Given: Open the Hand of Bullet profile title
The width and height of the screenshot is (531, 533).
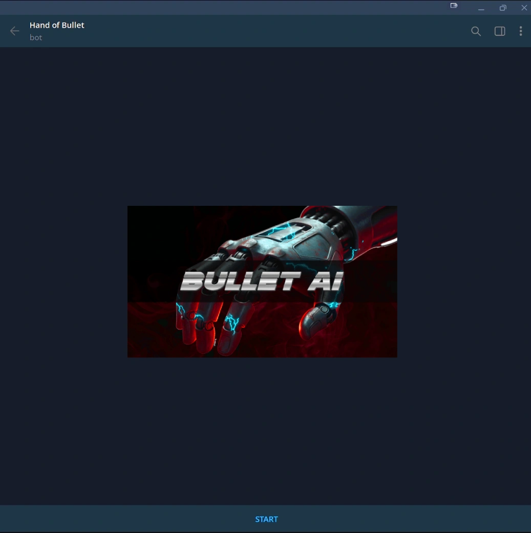Looking at the screenshot, I should coord(57,25).
